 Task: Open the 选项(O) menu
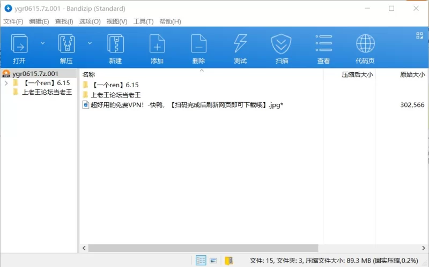90,21
